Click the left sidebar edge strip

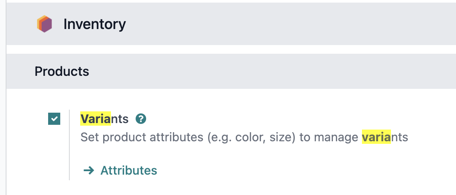tap(3, 97)
